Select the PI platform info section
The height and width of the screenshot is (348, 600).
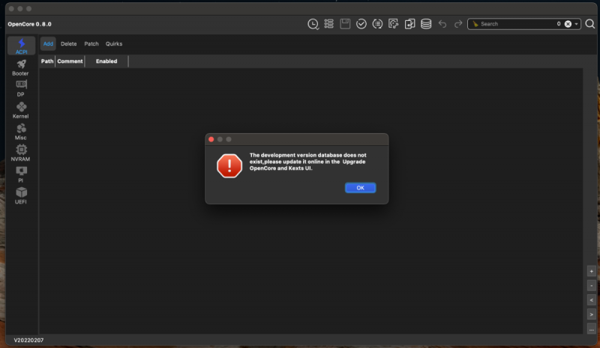(x=21, y=174)
